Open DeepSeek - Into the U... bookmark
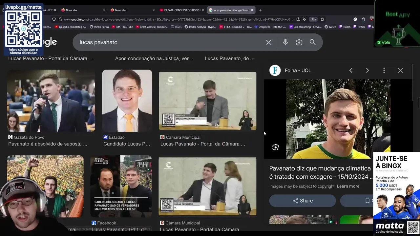The image size is (420, 236). [270, 27]
